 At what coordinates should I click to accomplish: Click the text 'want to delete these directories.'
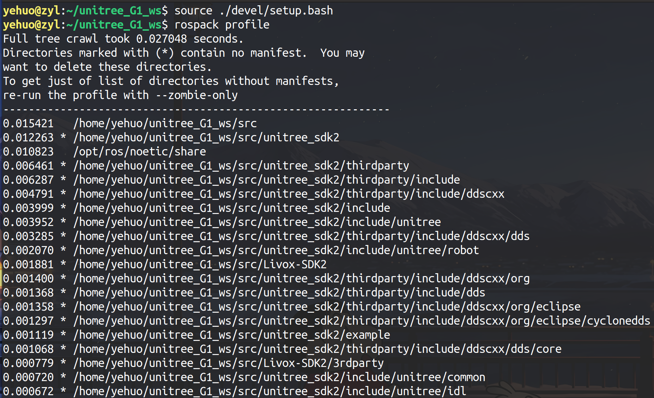click(108, 67)
